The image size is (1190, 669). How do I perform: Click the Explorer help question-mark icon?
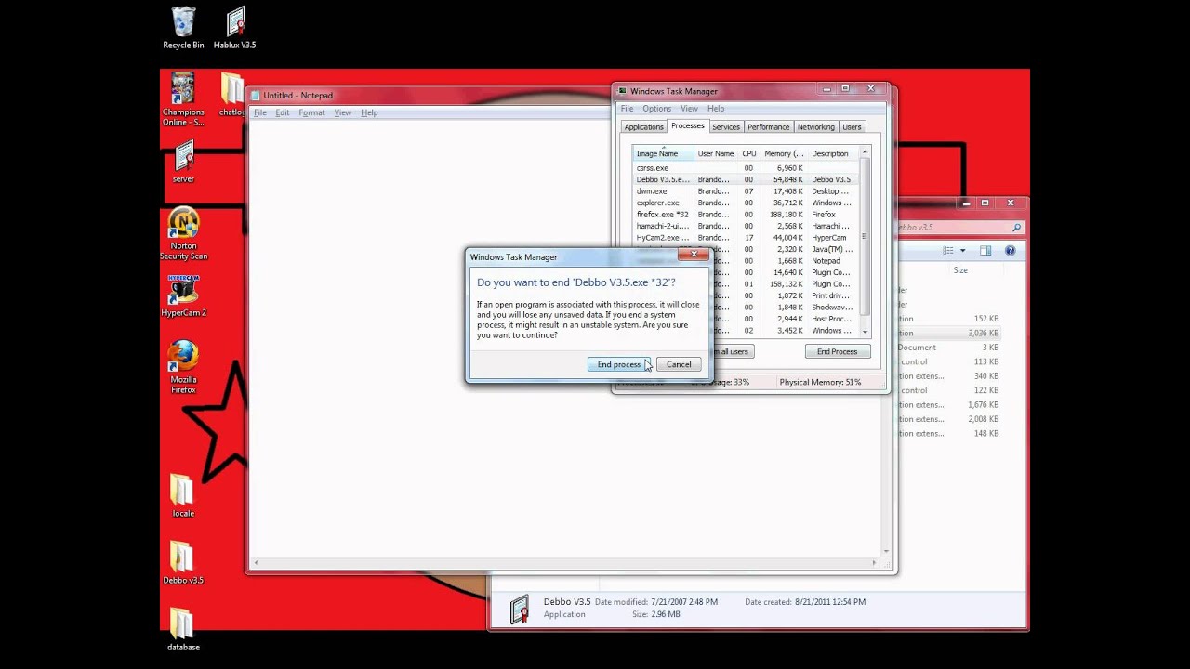[x=1010, y=251]
